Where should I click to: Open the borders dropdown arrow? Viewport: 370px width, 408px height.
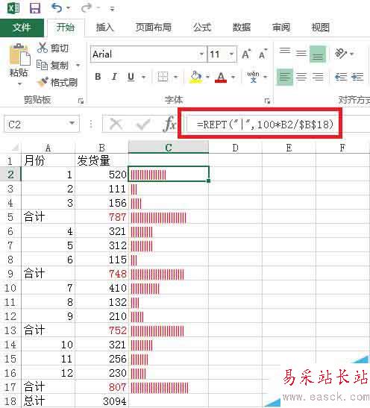[175, 77]
